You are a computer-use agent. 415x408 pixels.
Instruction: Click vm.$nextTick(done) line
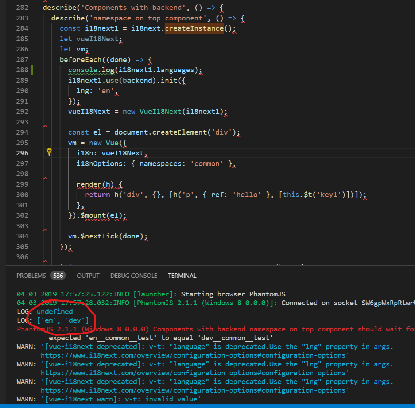click(x=108, y=236)
